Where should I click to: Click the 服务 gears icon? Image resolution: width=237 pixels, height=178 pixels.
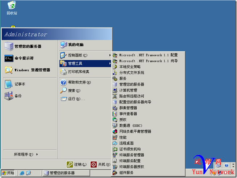tap(115, 79)
